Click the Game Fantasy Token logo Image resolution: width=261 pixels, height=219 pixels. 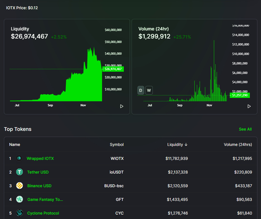pos(20,199)
